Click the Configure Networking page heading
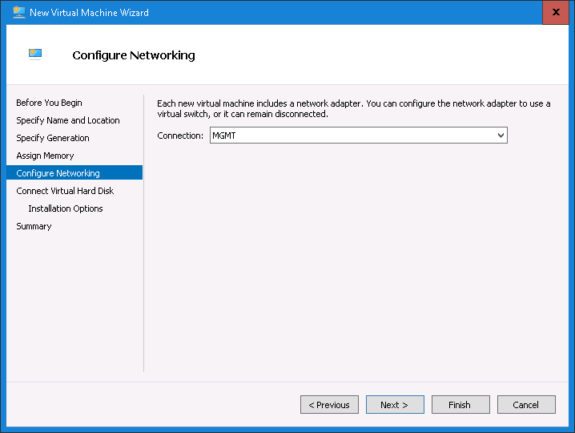575x433 pixels. [x=134, y=55]
